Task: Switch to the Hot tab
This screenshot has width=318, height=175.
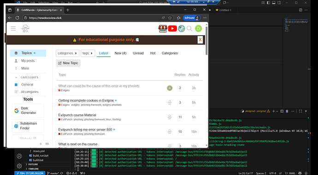Action: click(153, 53)
